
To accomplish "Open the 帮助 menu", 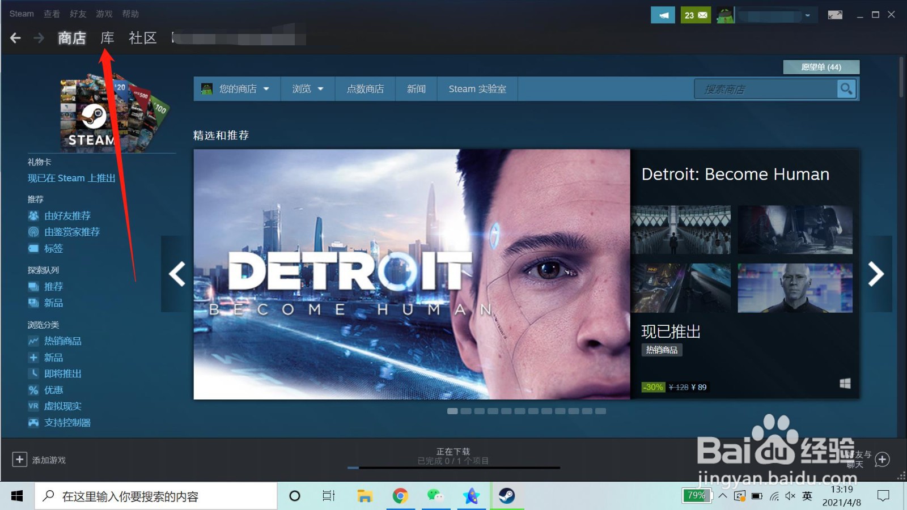I will click(x=130, y=14).
